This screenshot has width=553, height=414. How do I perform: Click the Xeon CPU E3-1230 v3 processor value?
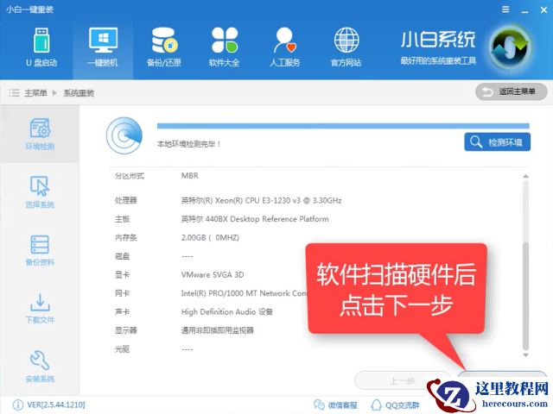click(261, 200)
